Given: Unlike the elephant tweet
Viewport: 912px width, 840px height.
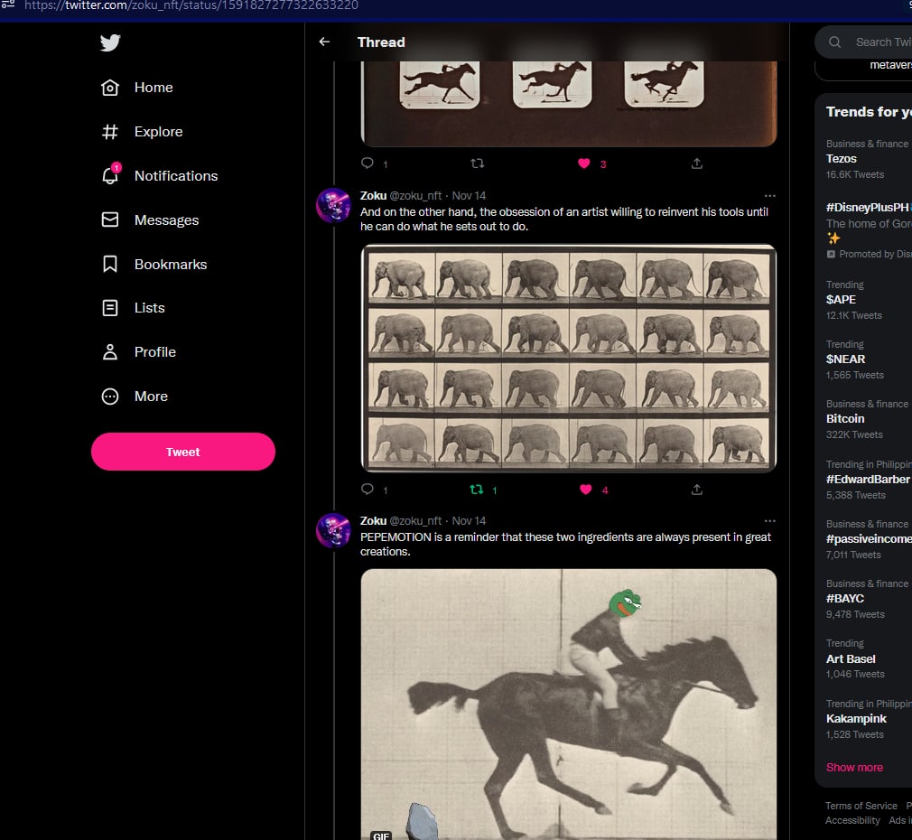Looking at the screenshot, I should point(586,490).
